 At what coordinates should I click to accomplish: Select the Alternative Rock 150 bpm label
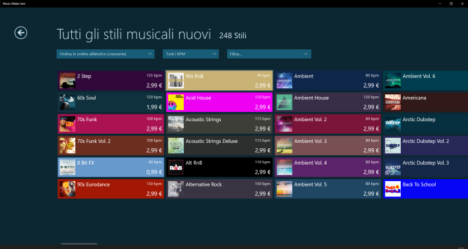click(x=262, y=184)
